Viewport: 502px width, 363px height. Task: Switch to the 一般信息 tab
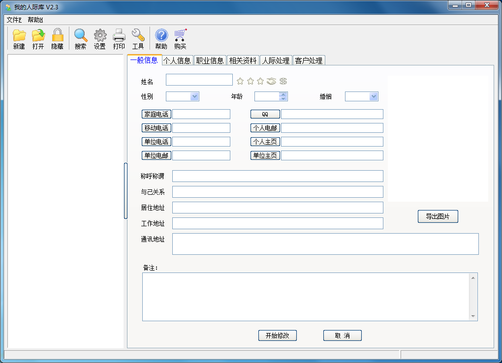click(144, 60)
